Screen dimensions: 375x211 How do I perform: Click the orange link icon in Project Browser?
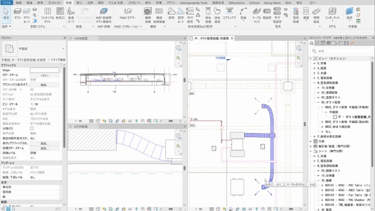point(352,43)
